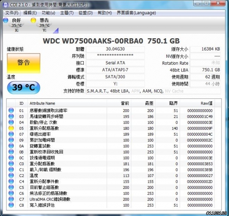The height and width of the screenshot is (216, 229).
Task: Select the 溫度 attribute name in row C2
Action: click(x=34, y=176)
